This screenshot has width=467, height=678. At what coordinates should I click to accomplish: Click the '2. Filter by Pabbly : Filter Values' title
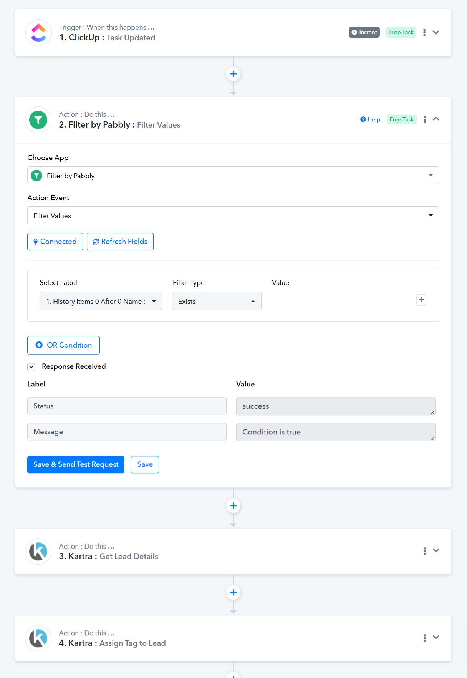pyautogui.click(x=119, y=125)
